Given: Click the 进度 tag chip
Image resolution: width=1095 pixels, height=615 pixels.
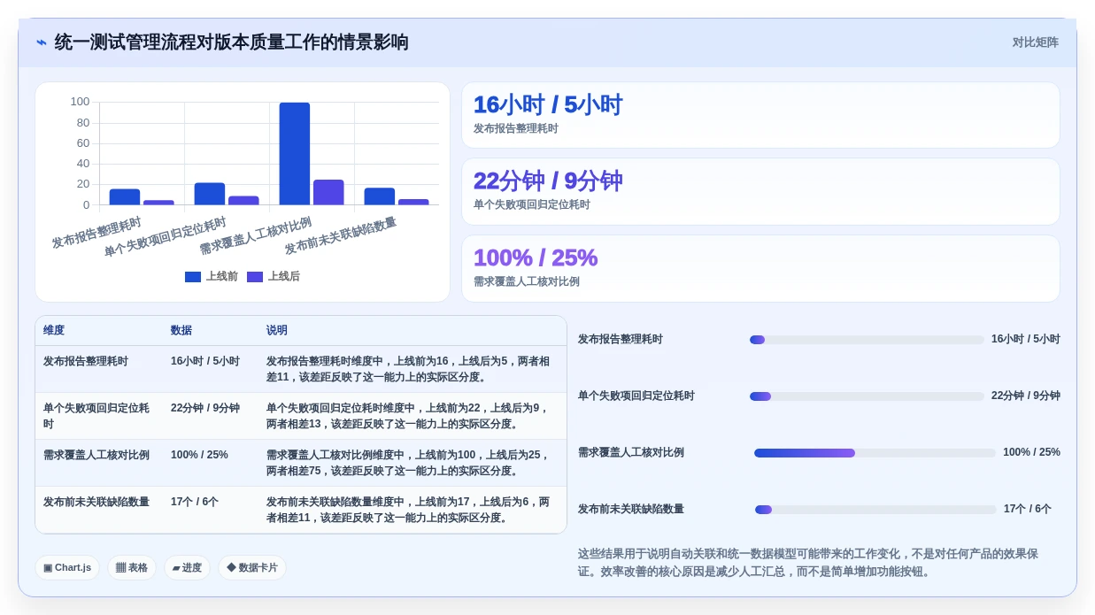Looking at the screenshot, I should [x=187, y=568].
